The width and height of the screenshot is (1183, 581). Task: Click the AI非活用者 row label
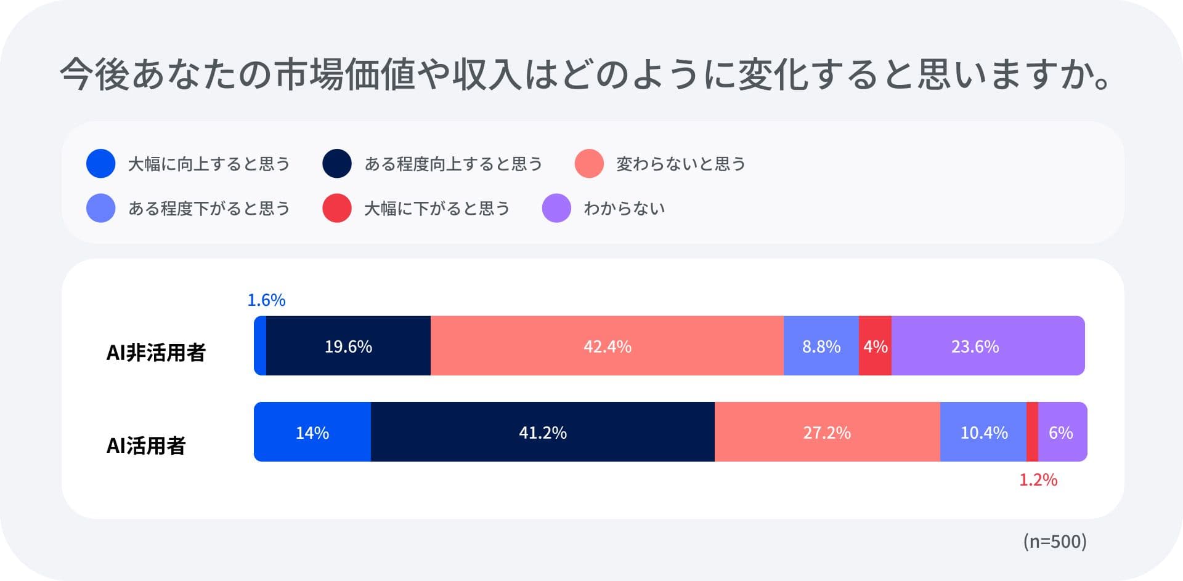pos(156,353)
